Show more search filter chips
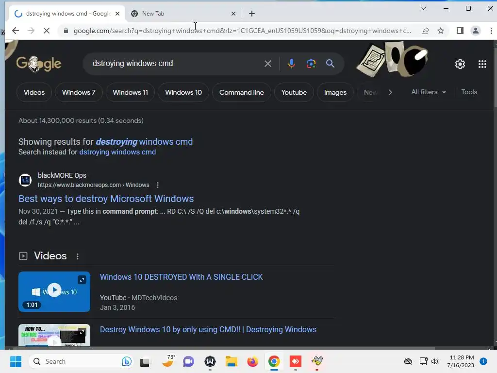The width and height of the screenshot is (497, 373). point(390,92)
